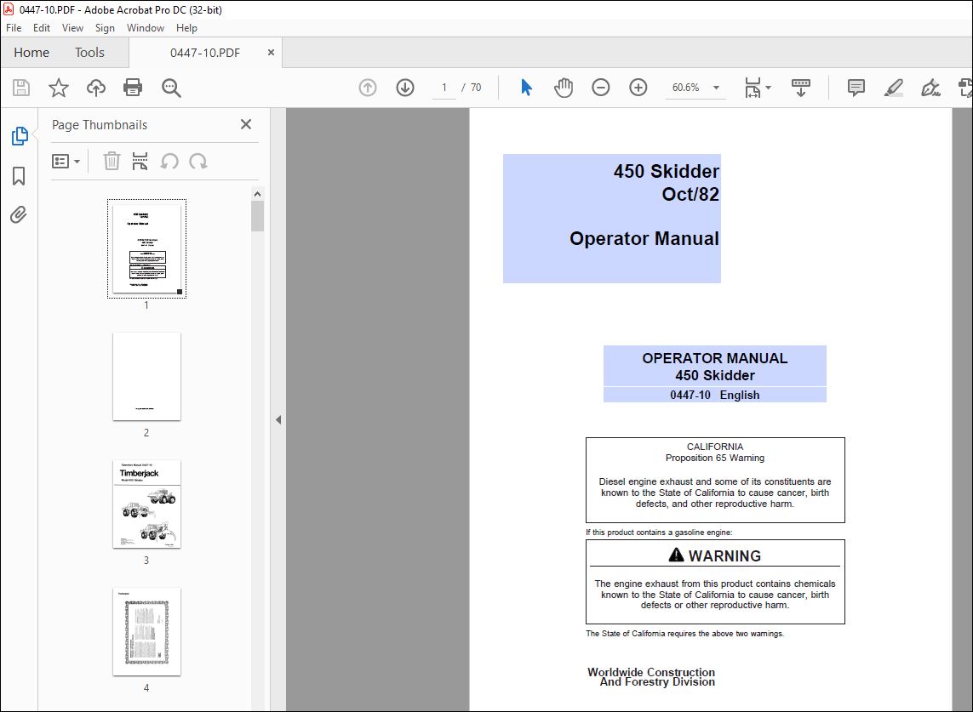Open Fit page width options
The height and width of the screenshot is (712, 973).
(x=752, y=88)
